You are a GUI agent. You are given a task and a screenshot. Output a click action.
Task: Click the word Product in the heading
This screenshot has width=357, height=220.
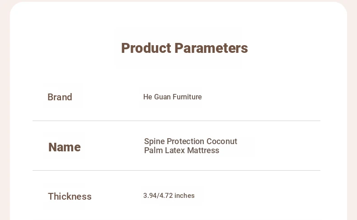(146, 48)
